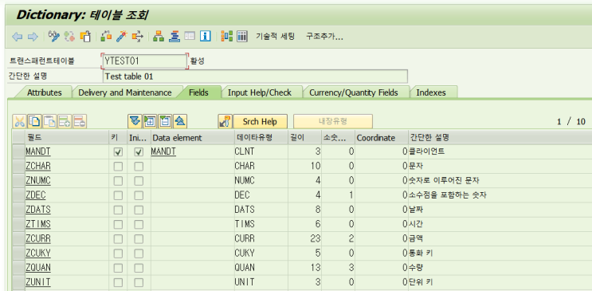
Task: Check the Initial checkbox for ZCURR
Action: (139, 239)
